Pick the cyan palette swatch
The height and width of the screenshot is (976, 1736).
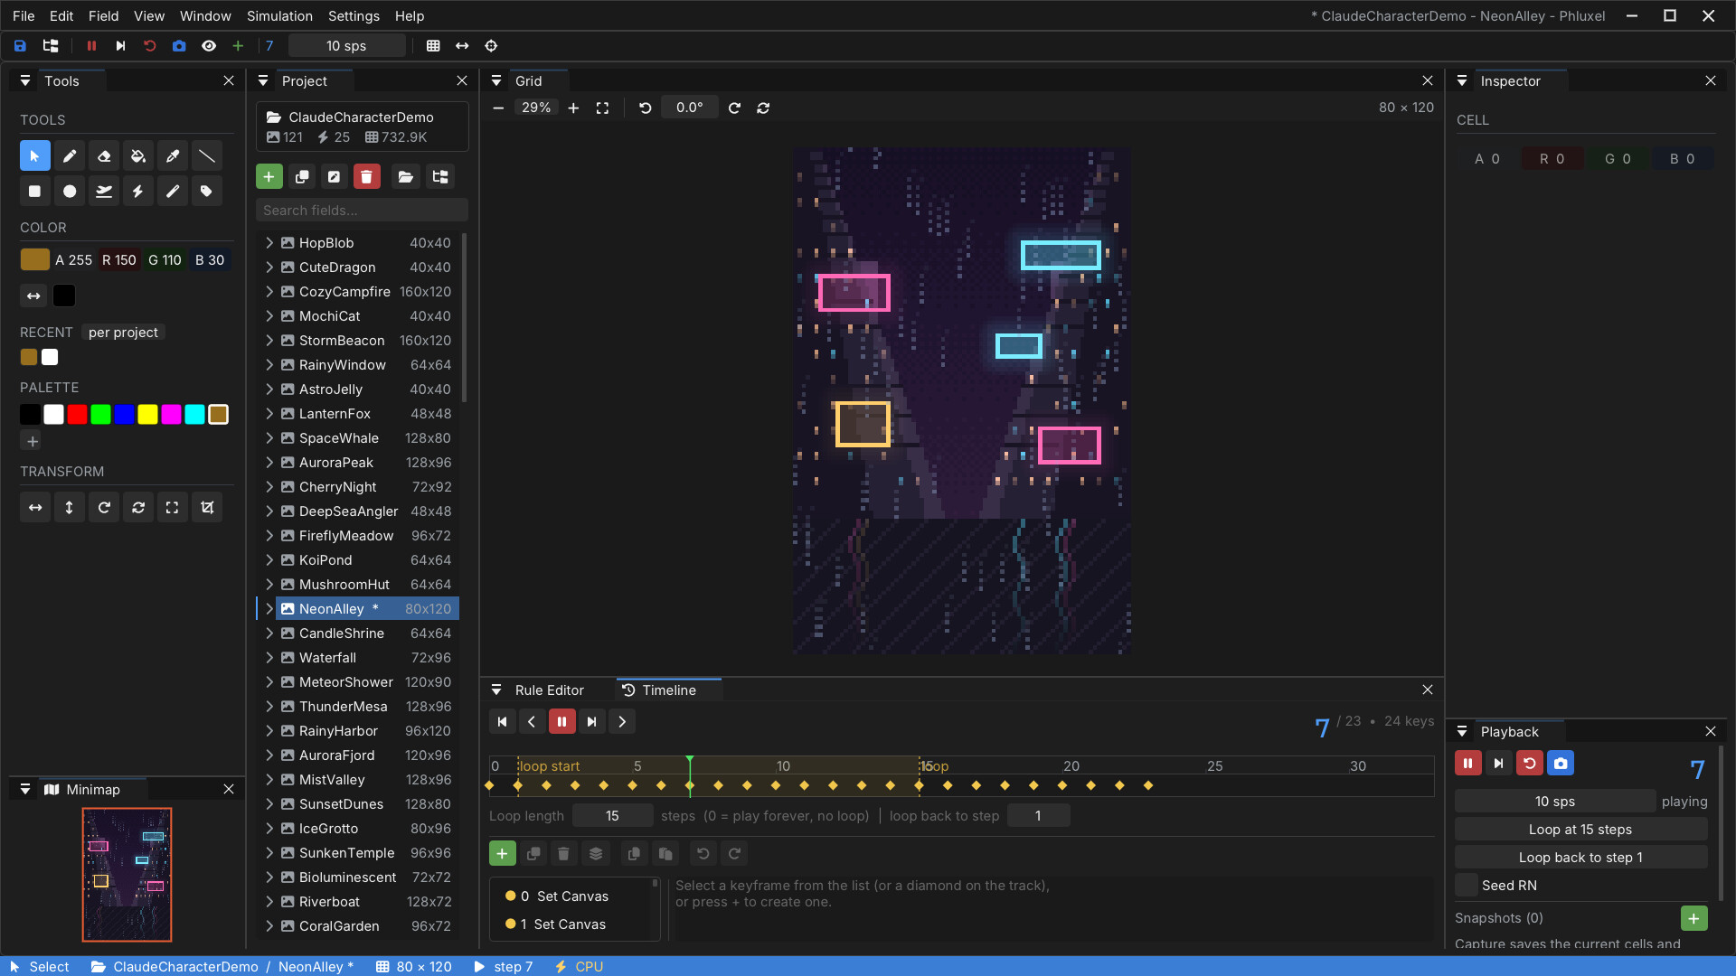coord(195,415)
